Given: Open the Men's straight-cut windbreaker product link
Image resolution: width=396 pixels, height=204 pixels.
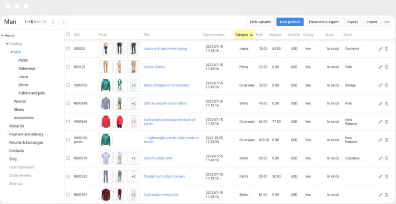Looking at the screenshot, I should tap(167, 85).
